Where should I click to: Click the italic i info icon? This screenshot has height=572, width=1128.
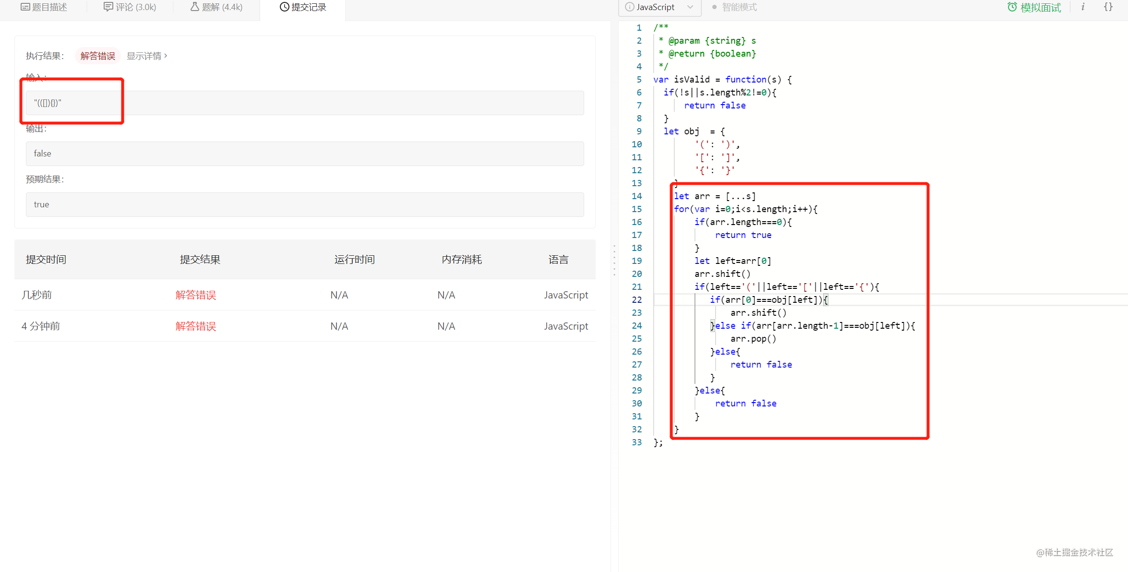[x=1083, y=7]
